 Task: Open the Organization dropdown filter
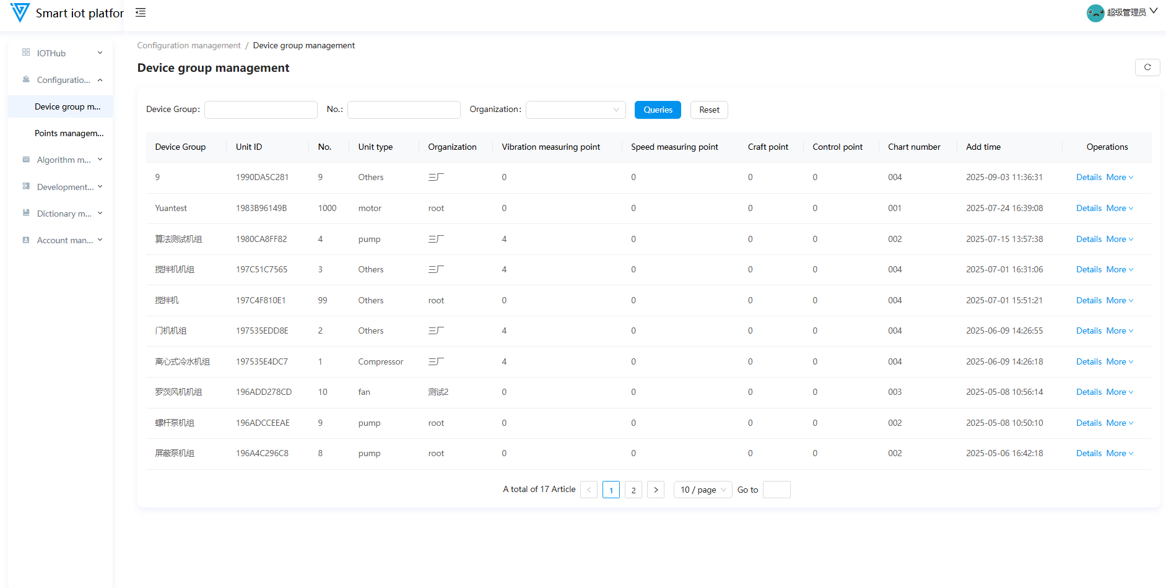[575, 110]
